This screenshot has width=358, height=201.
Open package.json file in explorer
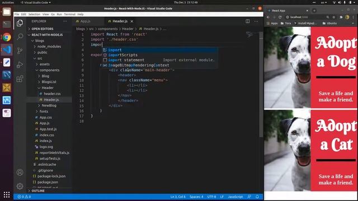coord(48,182)
